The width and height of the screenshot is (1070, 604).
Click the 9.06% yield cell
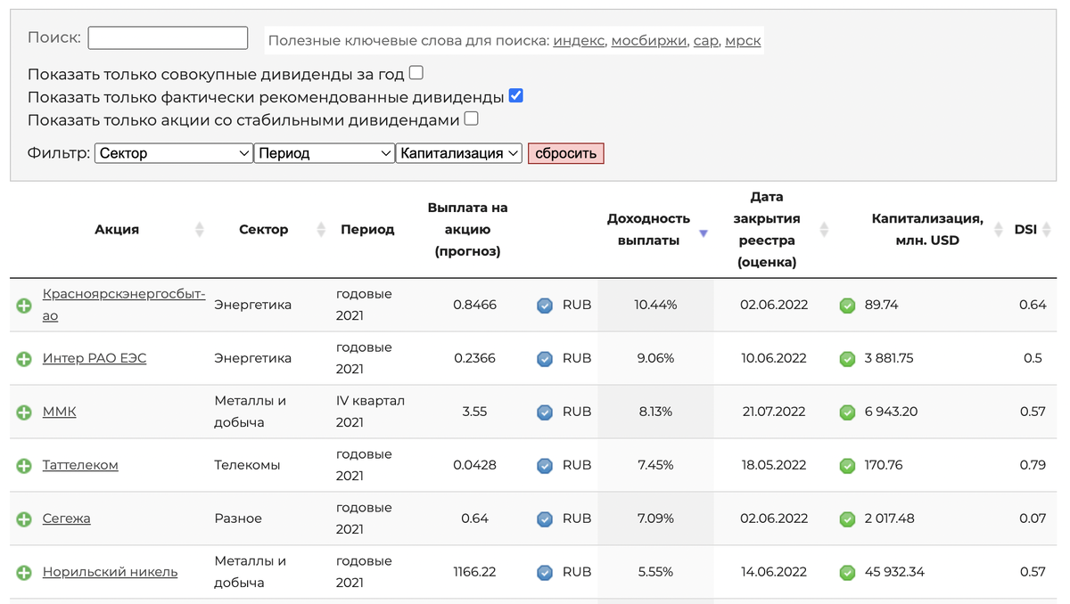(655, 358)
